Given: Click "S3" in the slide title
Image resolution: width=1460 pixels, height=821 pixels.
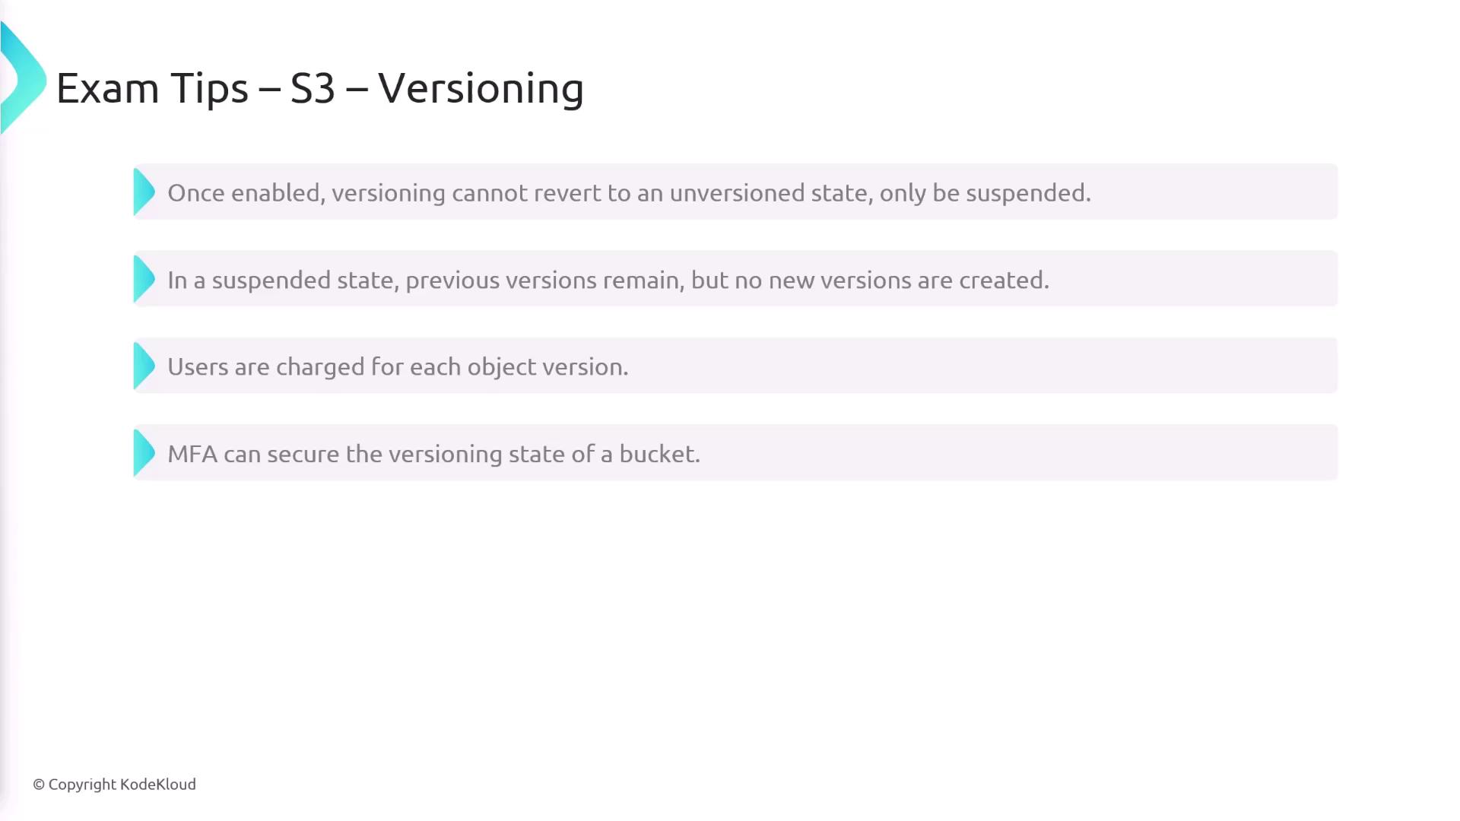Looking at the screenshot, I should pyautogui.click(x=313, y=88).
